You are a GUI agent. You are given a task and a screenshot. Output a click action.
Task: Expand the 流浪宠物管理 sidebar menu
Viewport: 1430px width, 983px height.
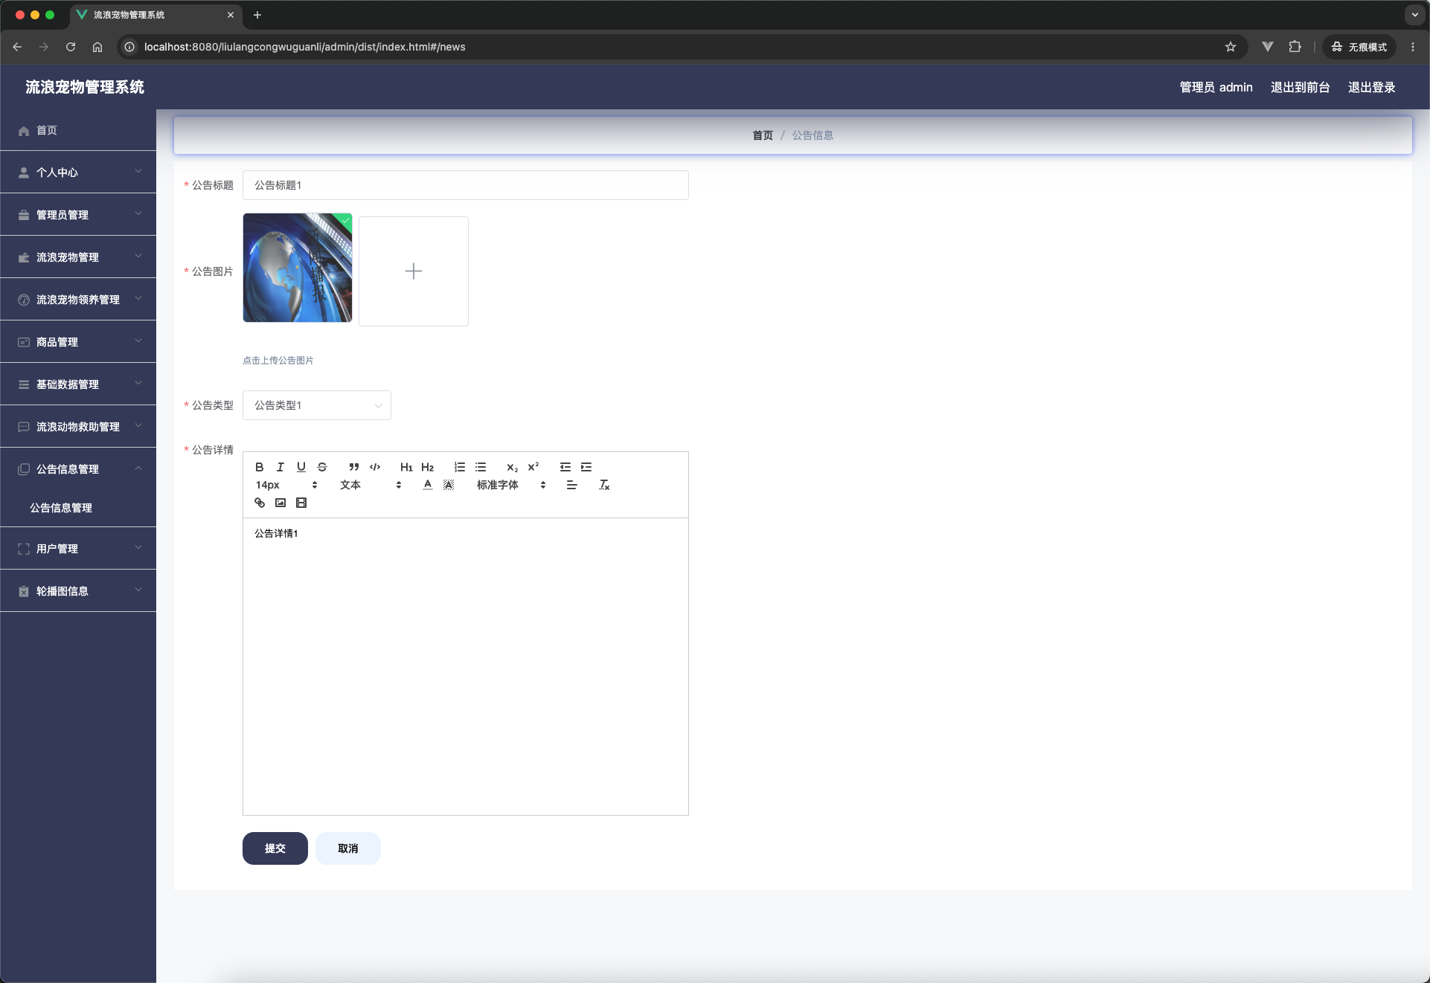(78, 257)
